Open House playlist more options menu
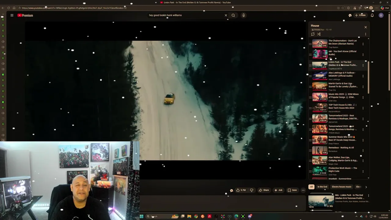This screenshot has height=220, width=391. pyautogui.click(x=365, y=34)
